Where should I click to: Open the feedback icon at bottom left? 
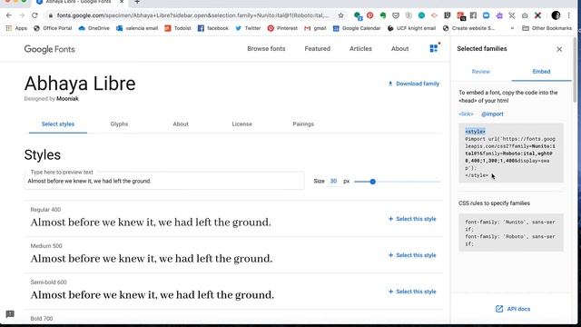pyautogui.click(x=10, y=314)
